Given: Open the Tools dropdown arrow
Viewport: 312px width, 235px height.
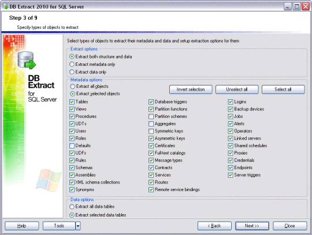Looking at the screenshot, I should 78,226.
